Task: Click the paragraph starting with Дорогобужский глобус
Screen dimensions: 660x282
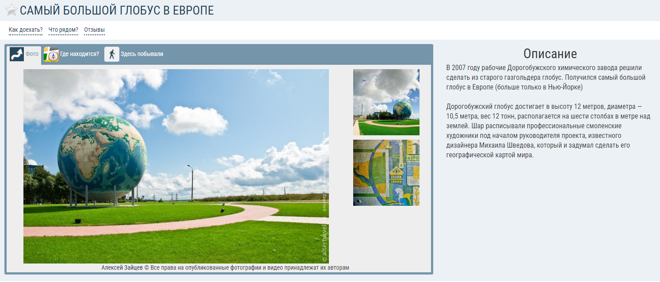Action: click(548, 131)
